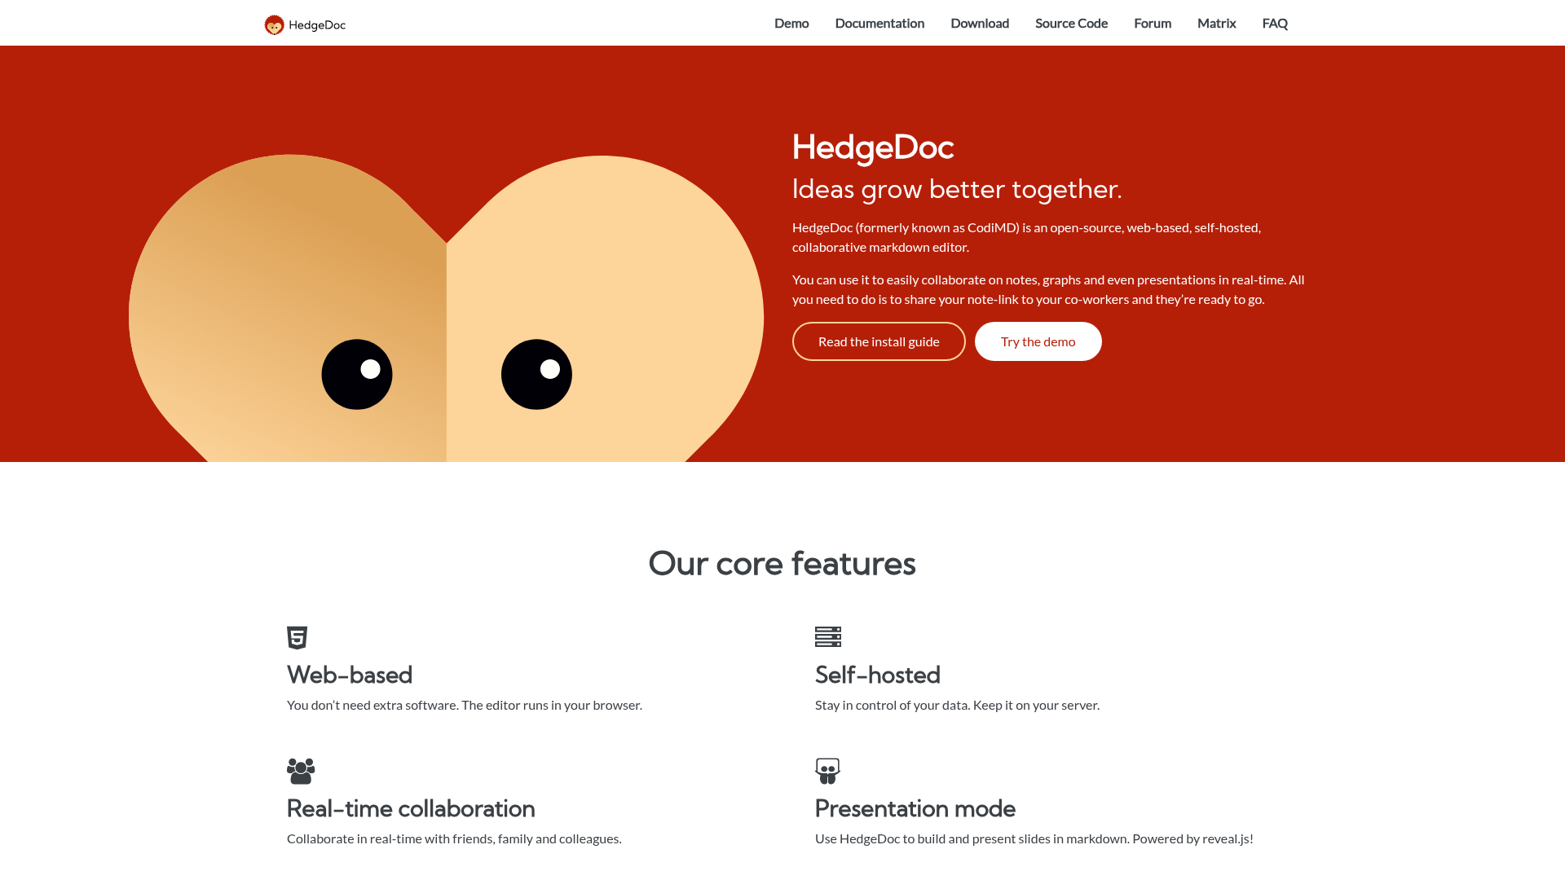Open the Demo page from the navigation
This screenshot has width=1565, height=880.
(791, 23)
